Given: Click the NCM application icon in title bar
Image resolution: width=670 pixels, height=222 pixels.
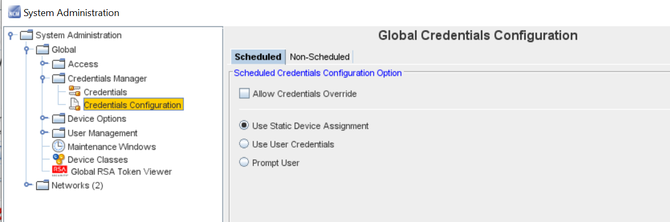Looking at the screenshot, I should [14, 12].
